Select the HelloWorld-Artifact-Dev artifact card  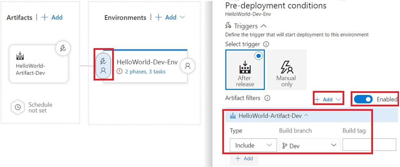[38, 64]
